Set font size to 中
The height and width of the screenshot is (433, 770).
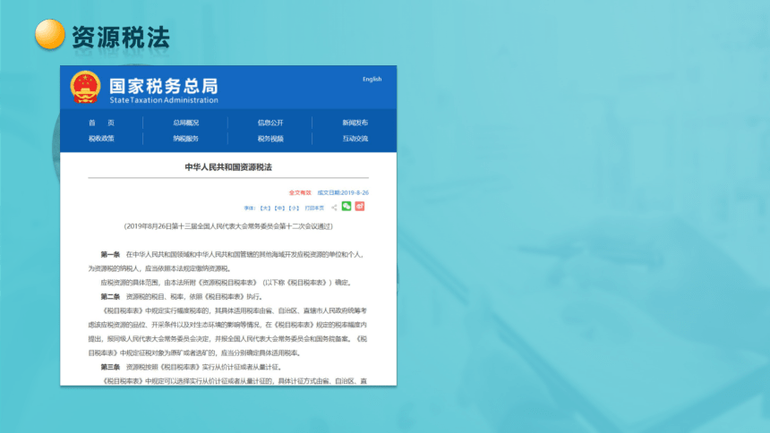pos(279,208)
